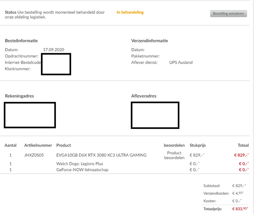Viewport: 254px width, 214px height.
Task: Open the Product beoordelen link
Action: [174, 155]
